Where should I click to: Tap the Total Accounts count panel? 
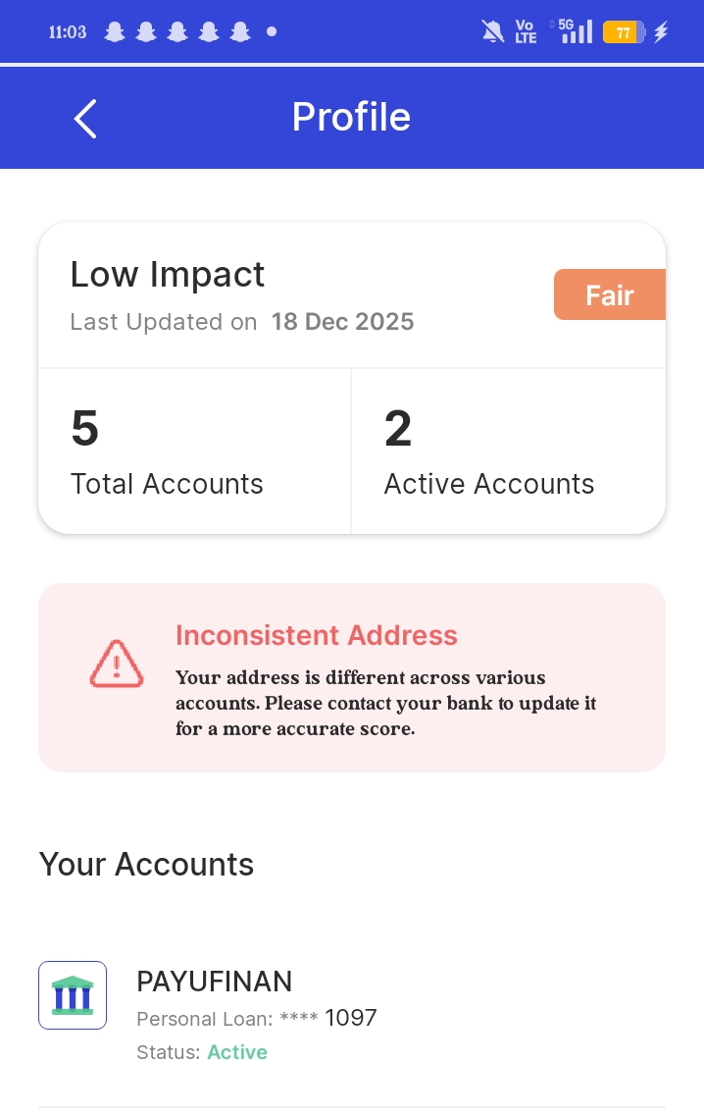194,452
